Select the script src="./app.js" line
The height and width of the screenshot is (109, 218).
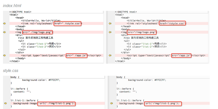pos(56,55)
